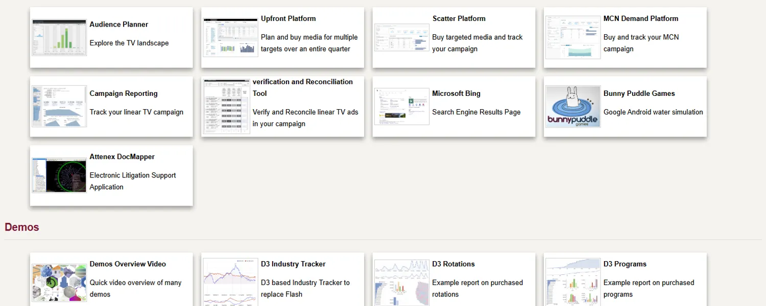Image resolution: width=766 pixels, height=306 pixels.
Task: Click the Bunny Puddle Games logo
Action: pyautogui.click(x=573, y=106)
